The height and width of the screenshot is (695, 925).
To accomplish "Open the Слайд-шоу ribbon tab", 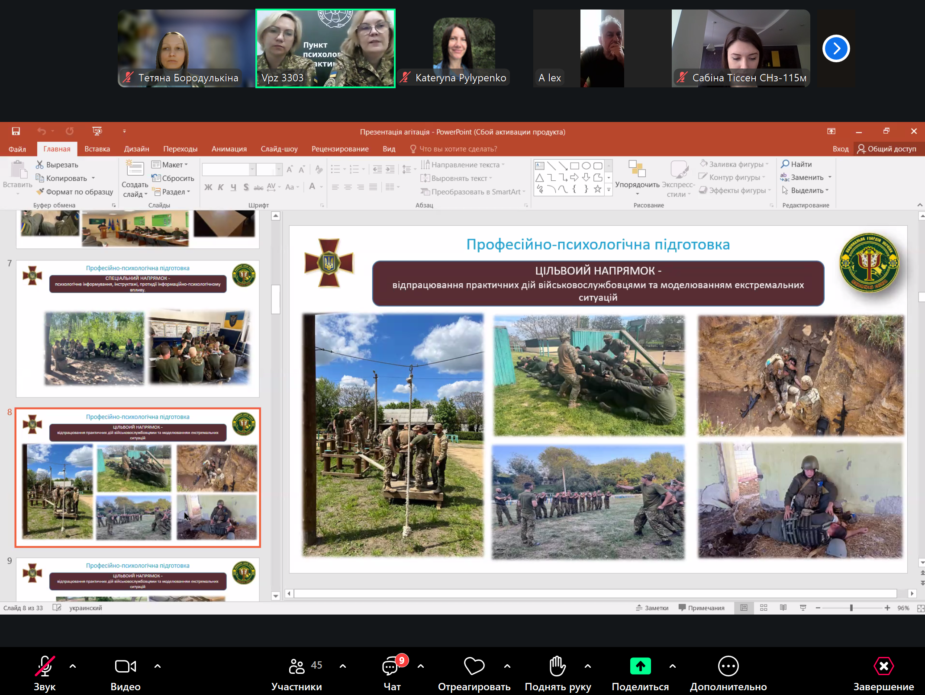I will (x=279, y=149).
